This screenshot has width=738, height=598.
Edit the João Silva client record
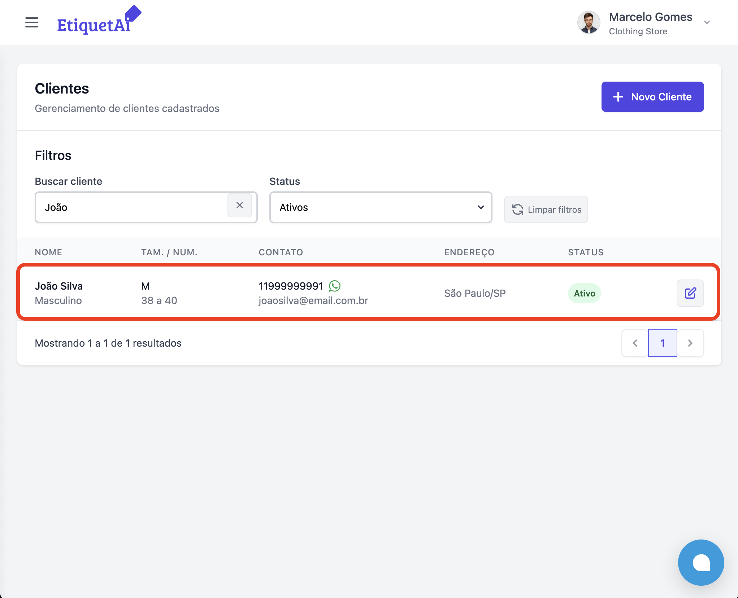click(x=690, y=293)
